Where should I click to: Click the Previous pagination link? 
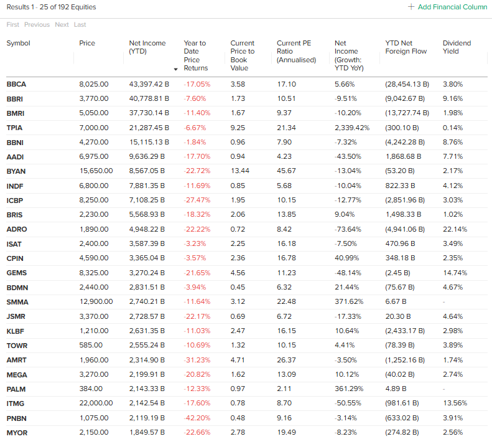(x=37, y=25)
